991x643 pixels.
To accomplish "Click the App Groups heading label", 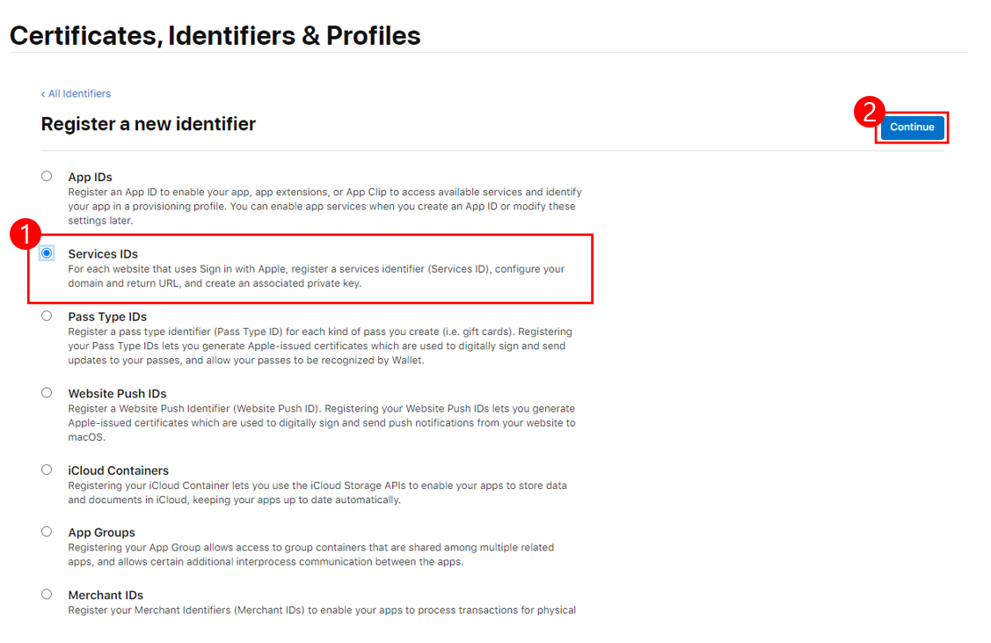I will [102, 532].
